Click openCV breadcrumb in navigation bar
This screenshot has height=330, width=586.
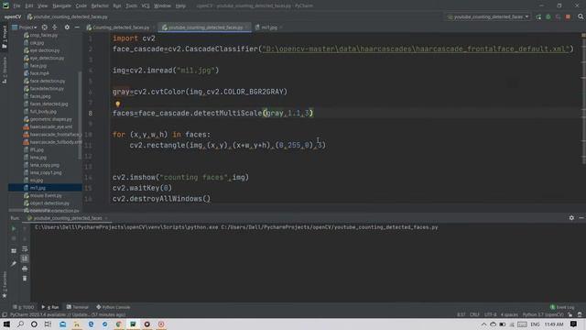tap(13, 16)
